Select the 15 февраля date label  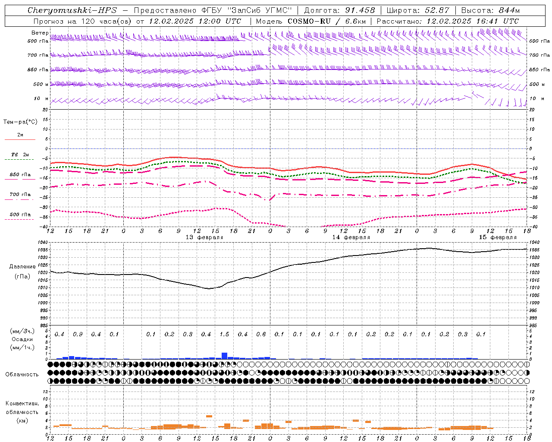point(498,237)
